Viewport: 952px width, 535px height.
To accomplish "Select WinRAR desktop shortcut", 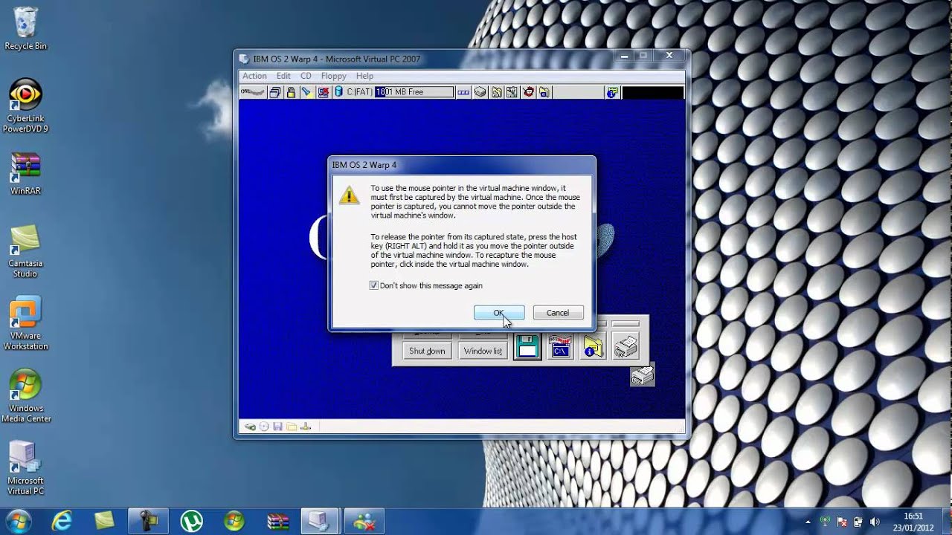I will click(x=25, y=173).
